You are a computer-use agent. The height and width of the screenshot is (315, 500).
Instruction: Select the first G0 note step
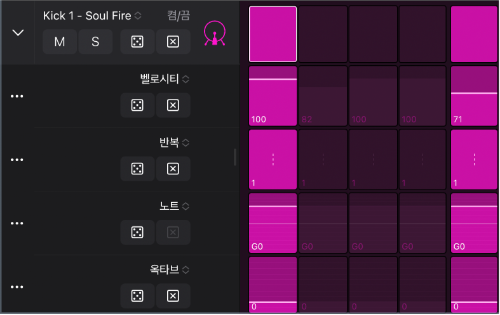pyautogui.click(x=273, y=223)
